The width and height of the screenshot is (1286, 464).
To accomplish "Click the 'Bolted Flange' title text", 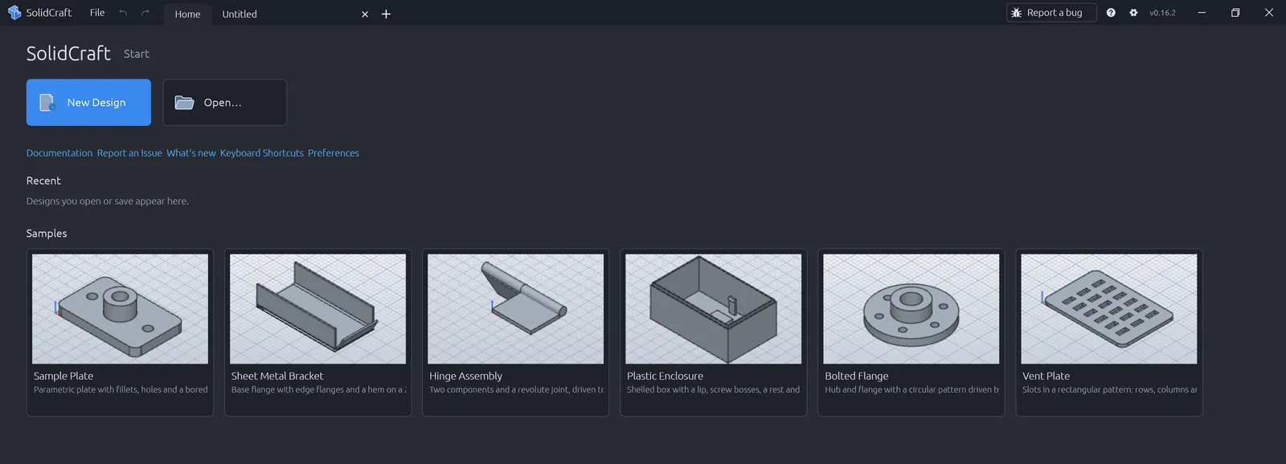I will click(857, 376).
